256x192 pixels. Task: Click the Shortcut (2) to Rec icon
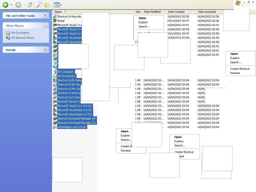pyautogui.click(x=55, y=97)
